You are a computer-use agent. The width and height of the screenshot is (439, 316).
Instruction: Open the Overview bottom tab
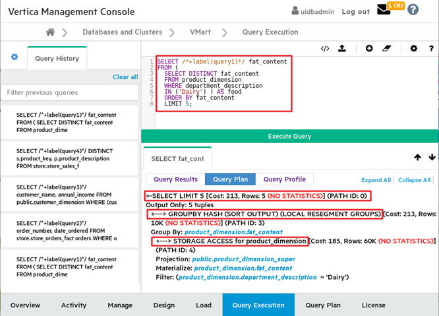[25, 305]
